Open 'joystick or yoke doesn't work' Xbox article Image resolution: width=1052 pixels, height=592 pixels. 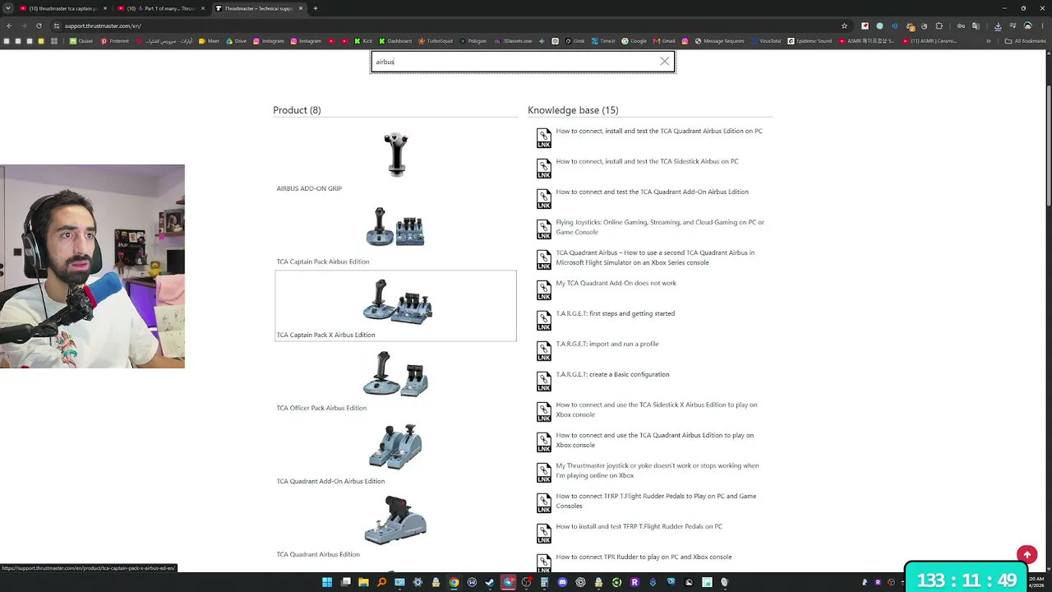pos(657,470)
